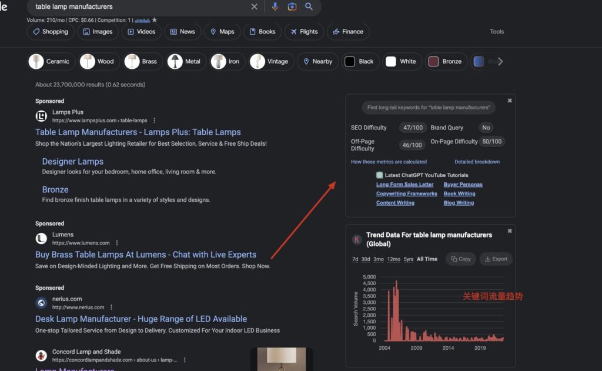Export the trend data

tap(496, 259)
